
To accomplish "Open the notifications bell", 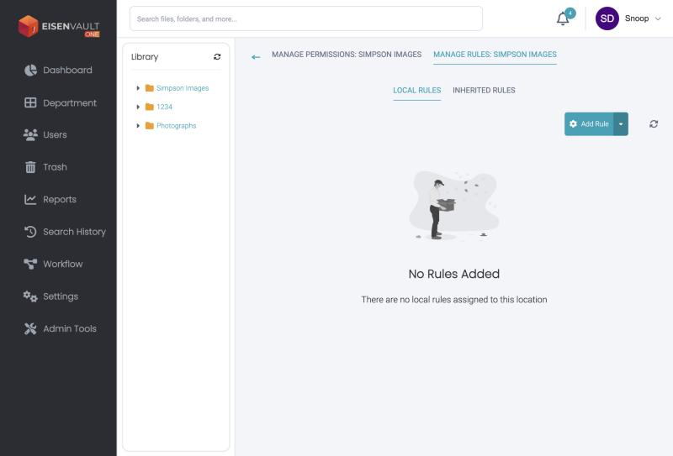I will pyautogui.click(x=563, y=18).
